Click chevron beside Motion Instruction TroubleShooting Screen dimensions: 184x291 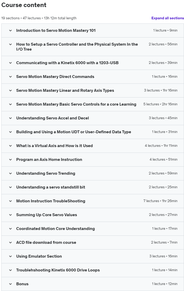coord(10,201)
